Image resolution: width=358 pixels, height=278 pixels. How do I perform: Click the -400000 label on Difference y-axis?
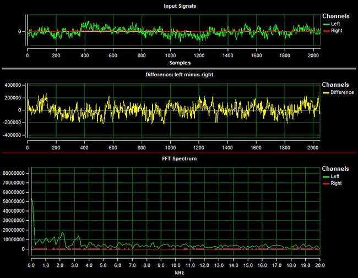11,135
